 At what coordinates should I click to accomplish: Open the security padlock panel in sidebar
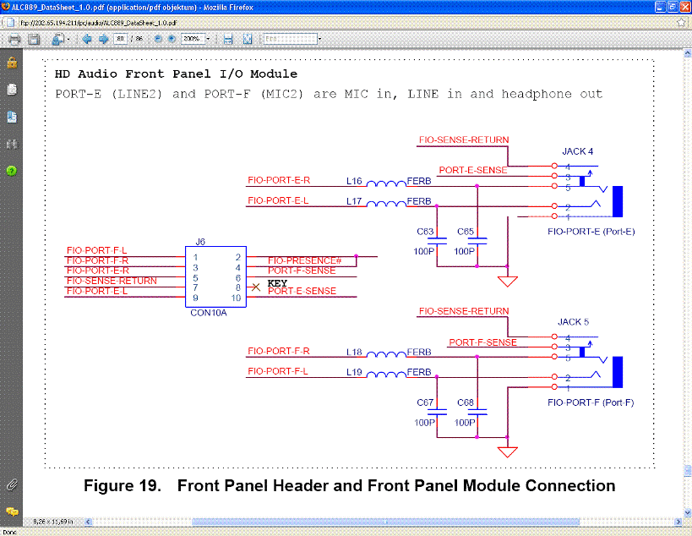[12, 63]
